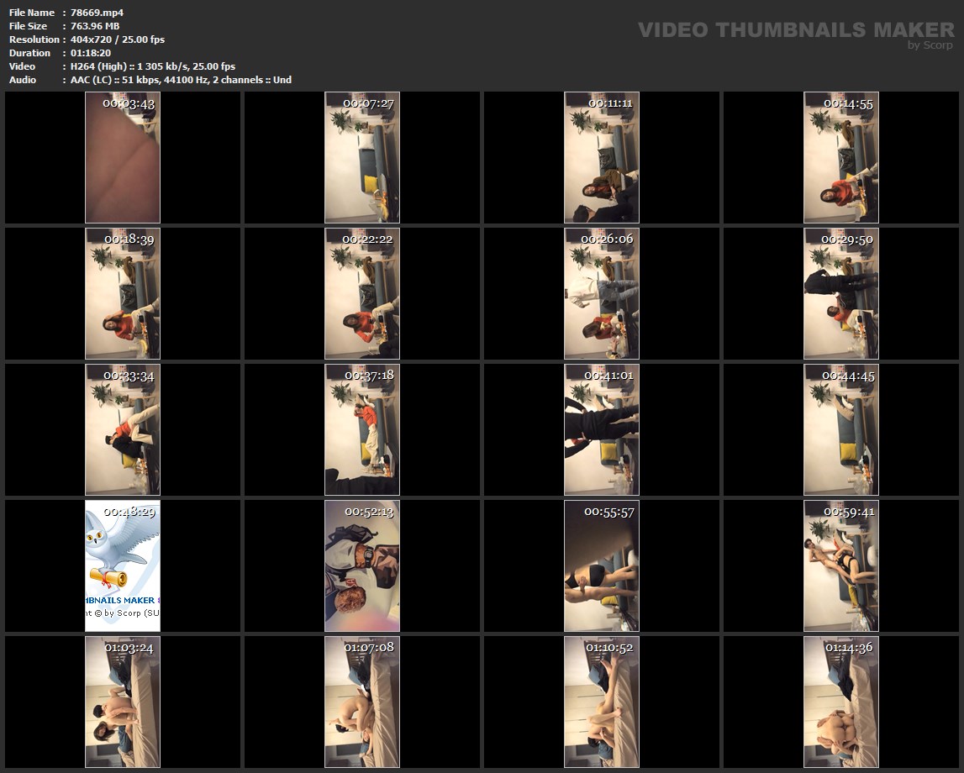This screenshot has width=964, height=773.
Task: Select the thumbnail at 00:22:22
Action: (x=362, y=294)
